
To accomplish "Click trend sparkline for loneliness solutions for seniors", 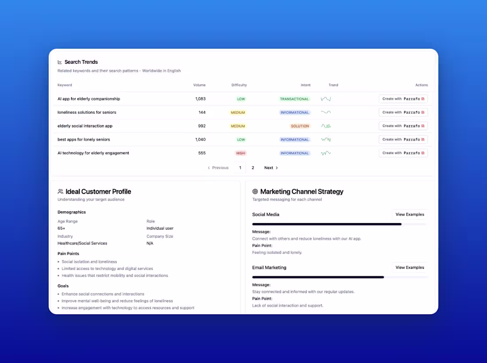I will tap(325, 112).
